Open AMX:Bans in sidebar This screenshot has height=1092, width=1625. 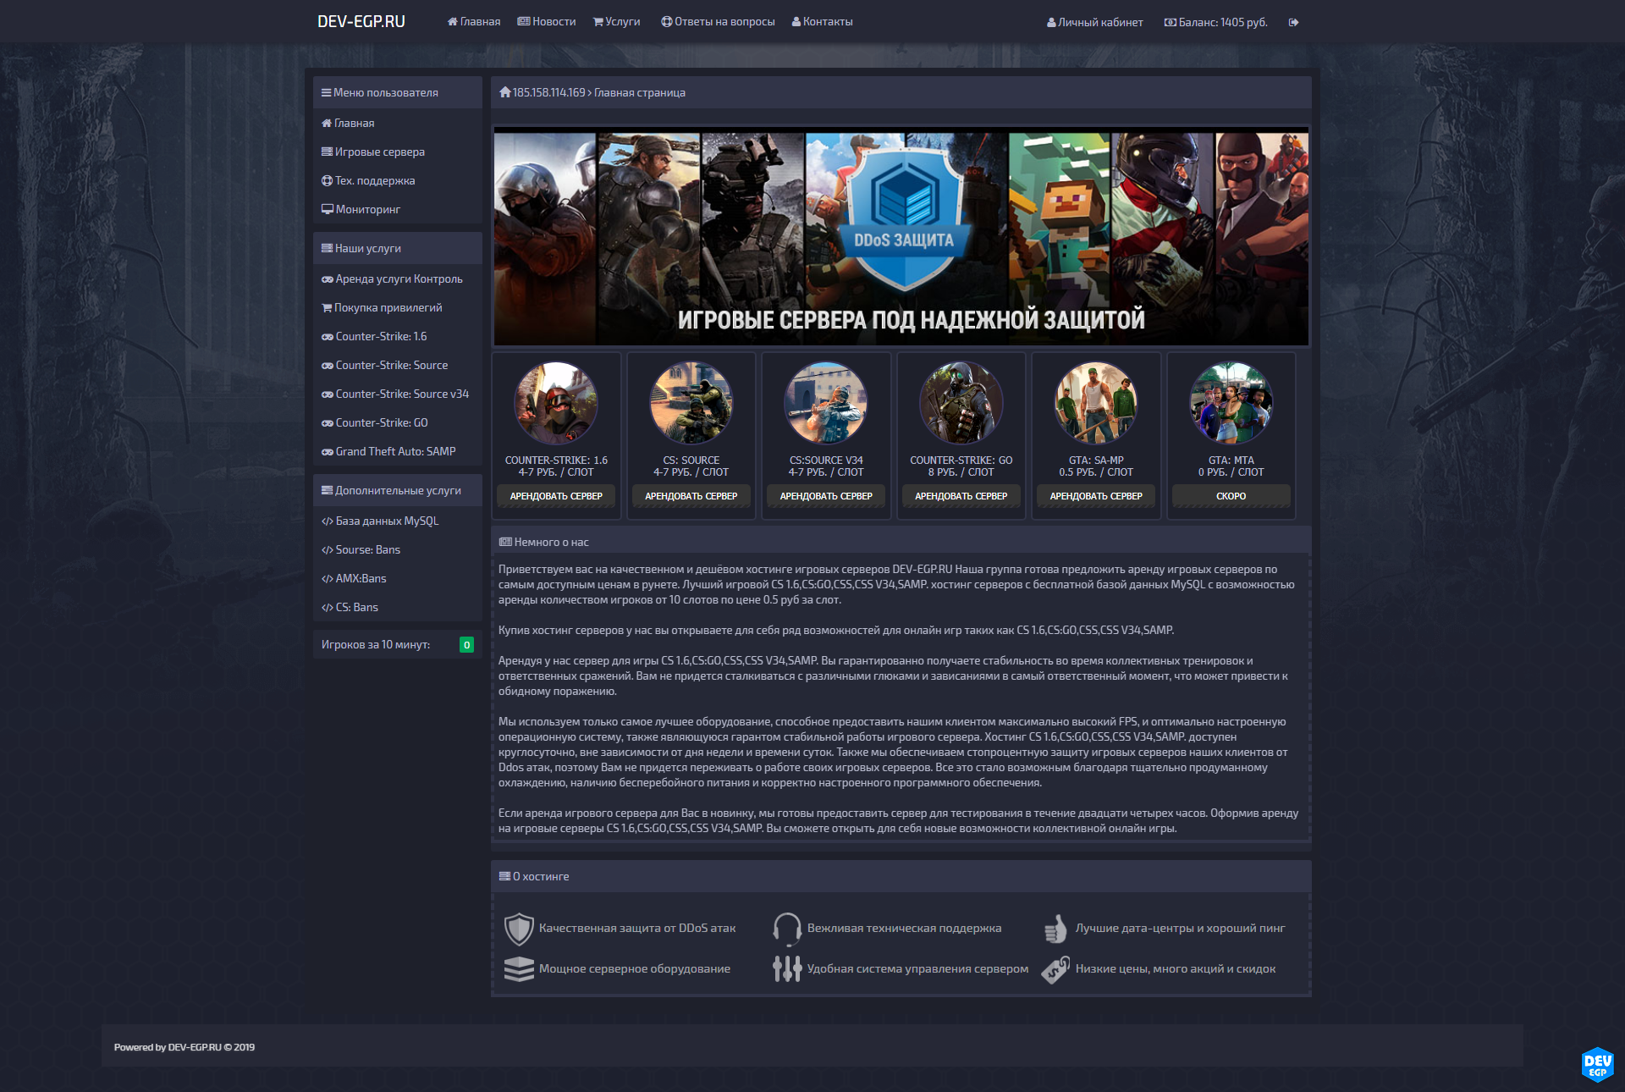(398, 578)
